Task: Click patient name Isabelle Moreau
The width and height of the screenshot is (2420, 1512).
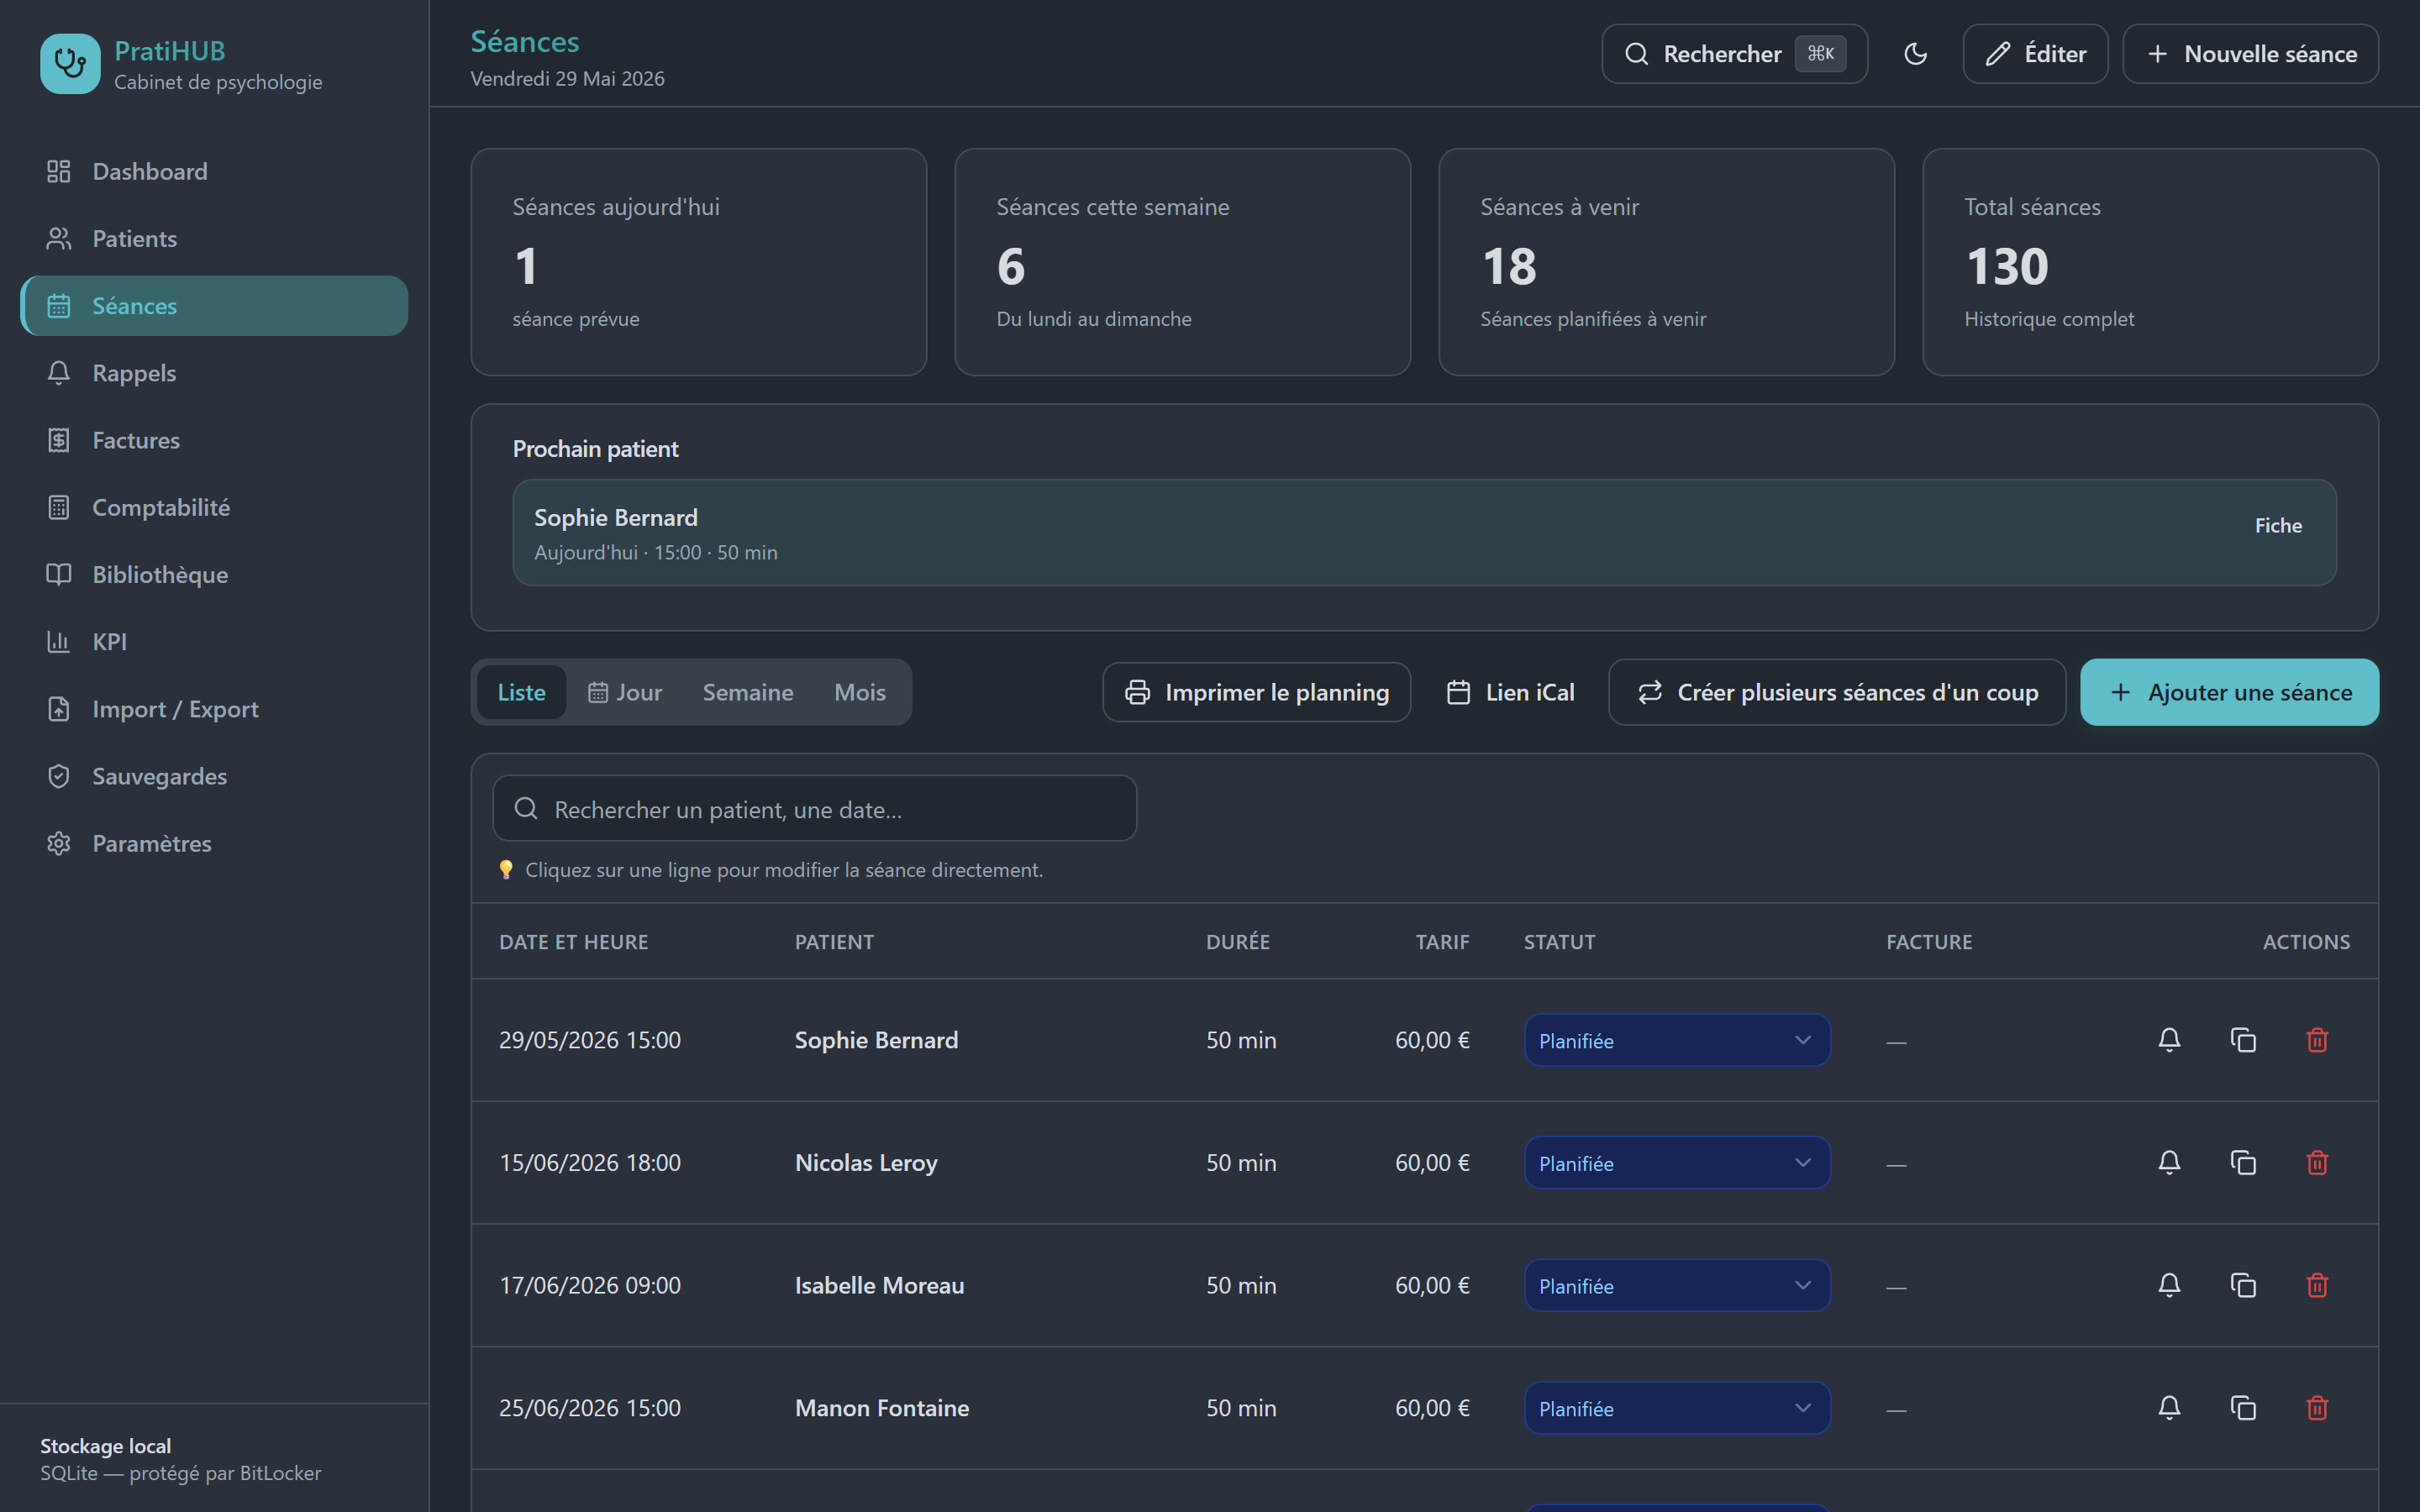Action: coord(879,1285)
